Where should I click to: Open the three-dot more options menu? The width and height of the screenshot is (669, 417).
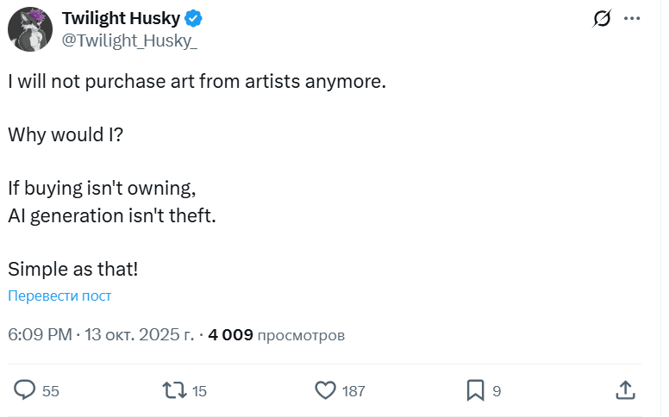click(x=632, y=19)
